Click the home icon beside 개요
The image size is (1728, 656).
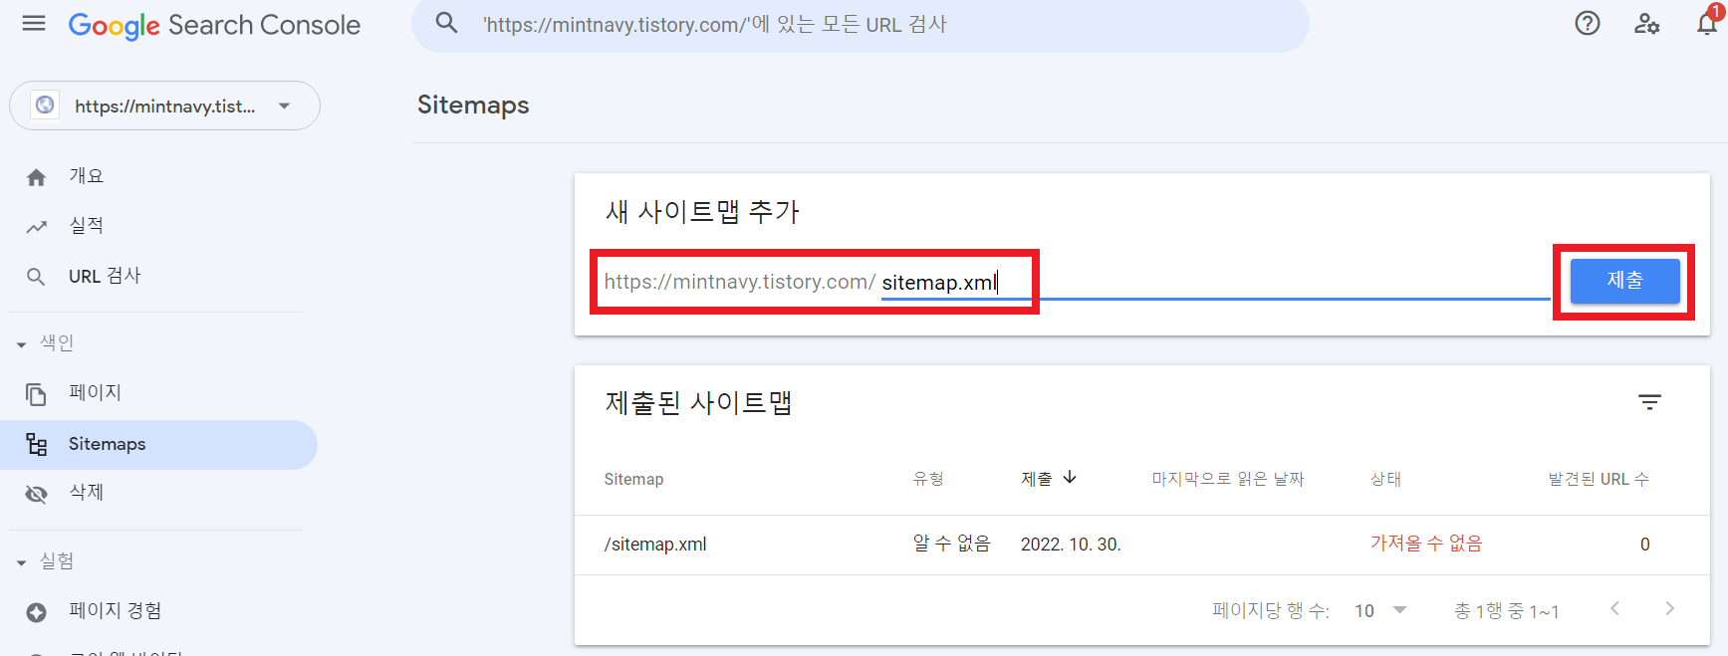coord(37,177)
